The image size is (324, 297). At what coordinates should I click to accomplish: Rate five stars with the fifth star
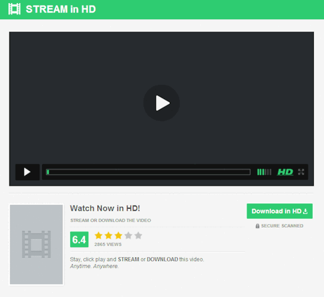click(x=138, y=236)
